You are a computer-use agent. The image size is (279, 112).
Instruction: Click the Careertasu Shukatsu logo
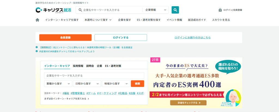(53, 10)
